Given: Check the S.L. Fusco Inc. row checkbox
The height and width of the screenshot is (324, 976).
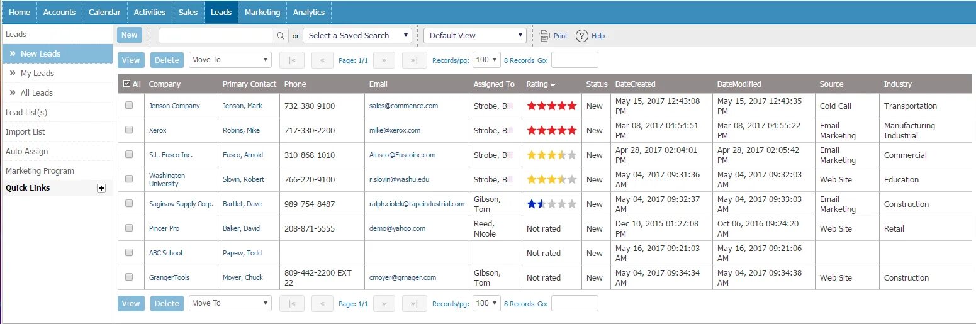Looking at the screenshot, I should pyautogui.click(x=129, y=154).
